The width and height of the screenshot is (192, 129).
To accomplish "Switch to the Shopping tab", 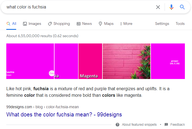I will click(x=59, y=24).
